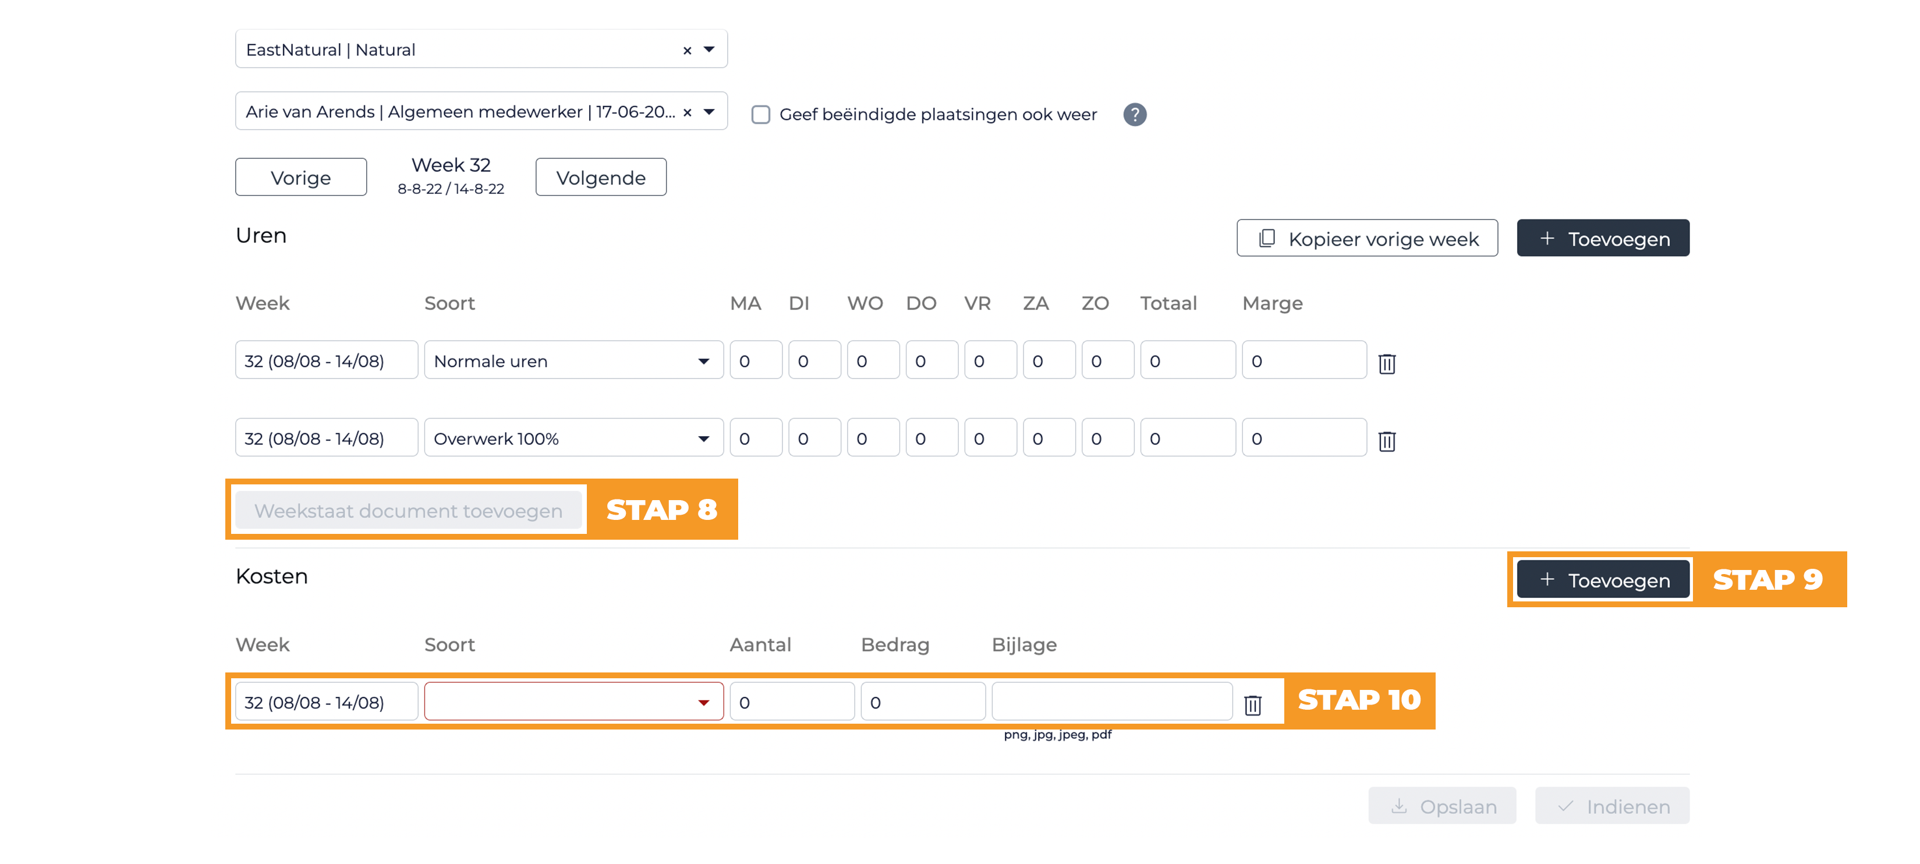
Task: Submit with the Indienen button
Action: pos(1611,806)
